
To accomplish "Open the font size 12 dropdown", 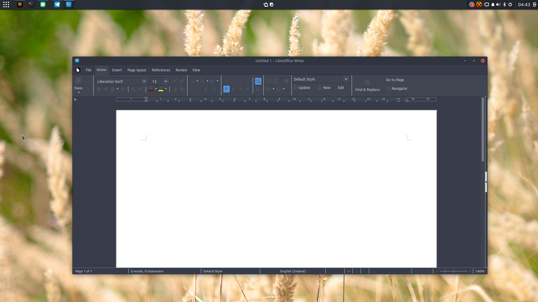I will (x=166, y=81).
